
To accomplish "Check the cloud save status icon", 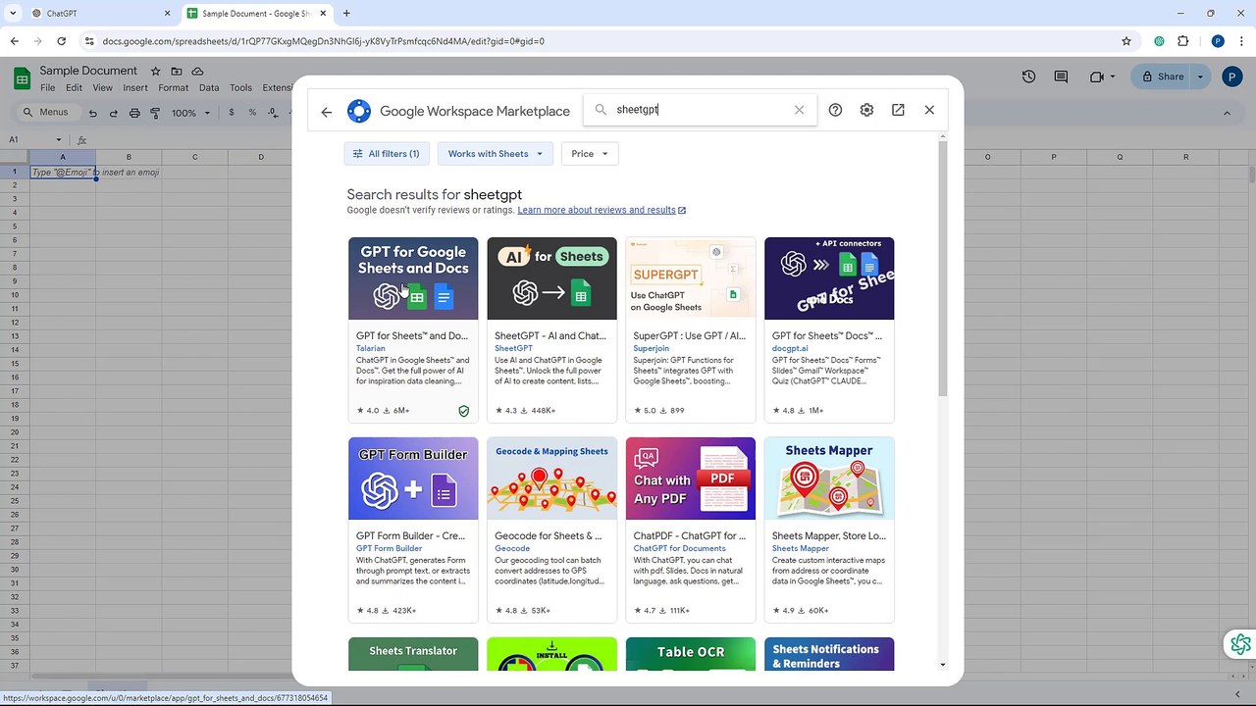I will pos(197,72).
